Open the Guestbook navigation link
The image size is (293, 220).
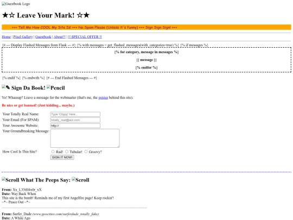43,37
